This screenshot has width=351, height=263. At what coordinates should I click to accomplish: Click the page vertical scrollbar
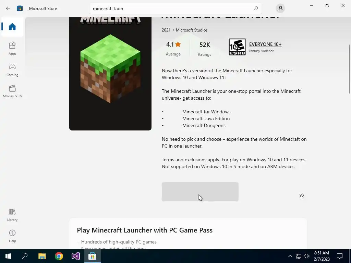349,69
